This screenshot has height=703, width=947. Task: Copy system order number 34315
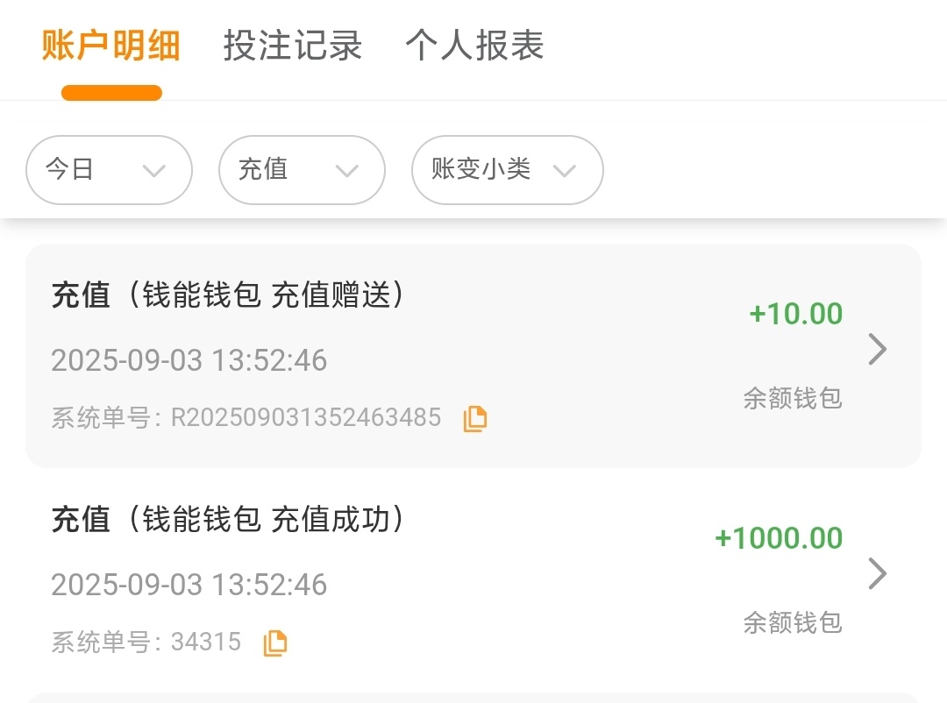[x=275, y=643]
